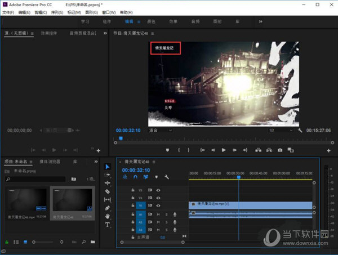The width and height of the screenshot is (338, 255).
Task: Go to Out point in Program monitor
Action: [x=245, y=150]
